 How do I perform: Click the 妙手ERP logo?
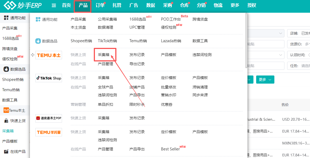click(x=23, y=5)
